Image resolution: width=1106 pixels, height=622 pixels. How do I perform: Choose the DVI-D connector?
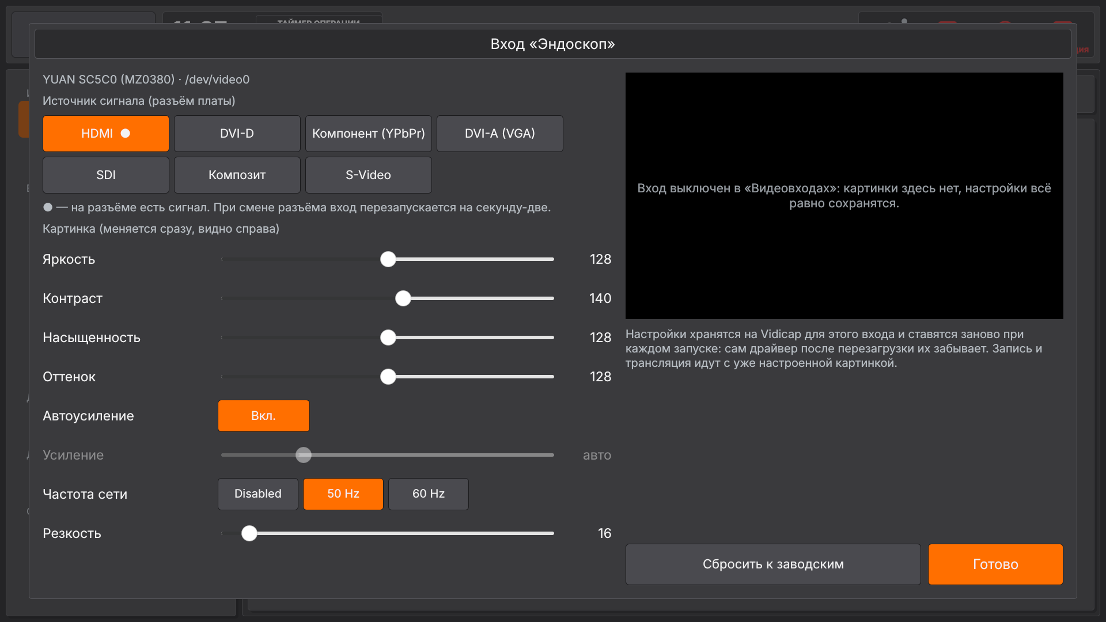click(237, 134)
